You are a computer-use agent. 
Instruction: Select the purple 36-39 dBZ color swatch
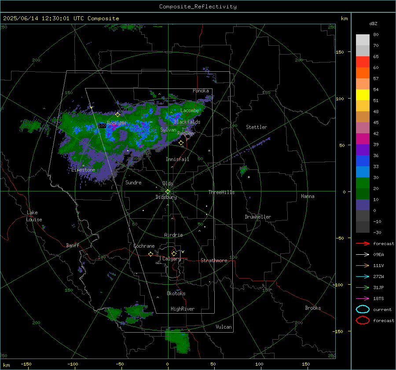[363, 150]
